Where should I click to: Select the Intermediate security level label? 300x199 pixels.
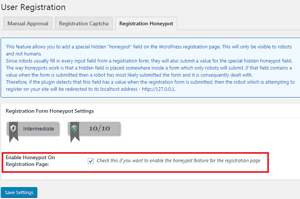pos(39,129)
